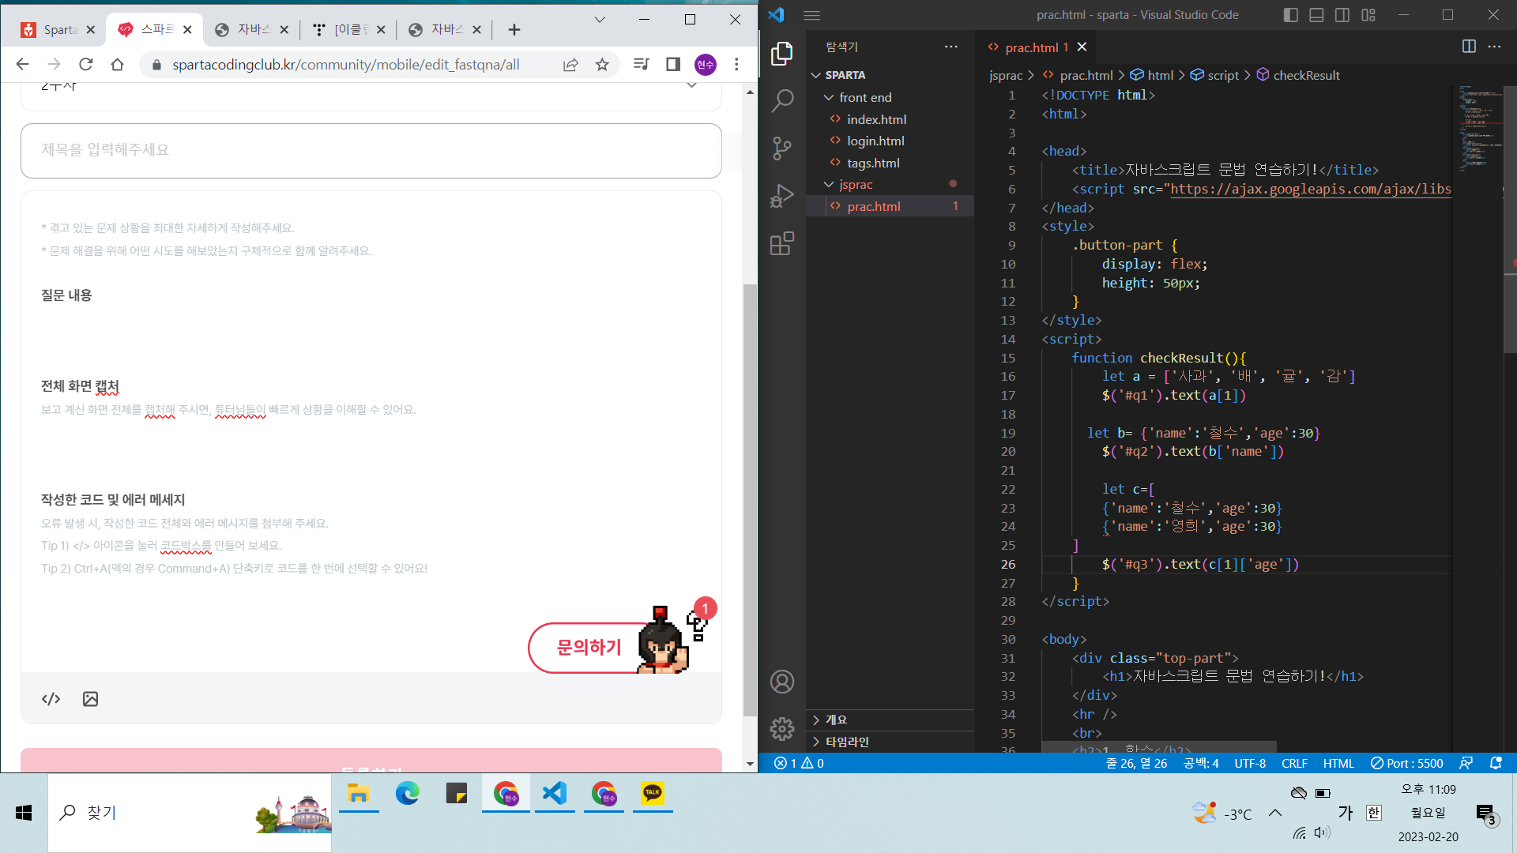Open Source Control view
The height and width of the screenshot is (853, 1517).
click(781, 148)
